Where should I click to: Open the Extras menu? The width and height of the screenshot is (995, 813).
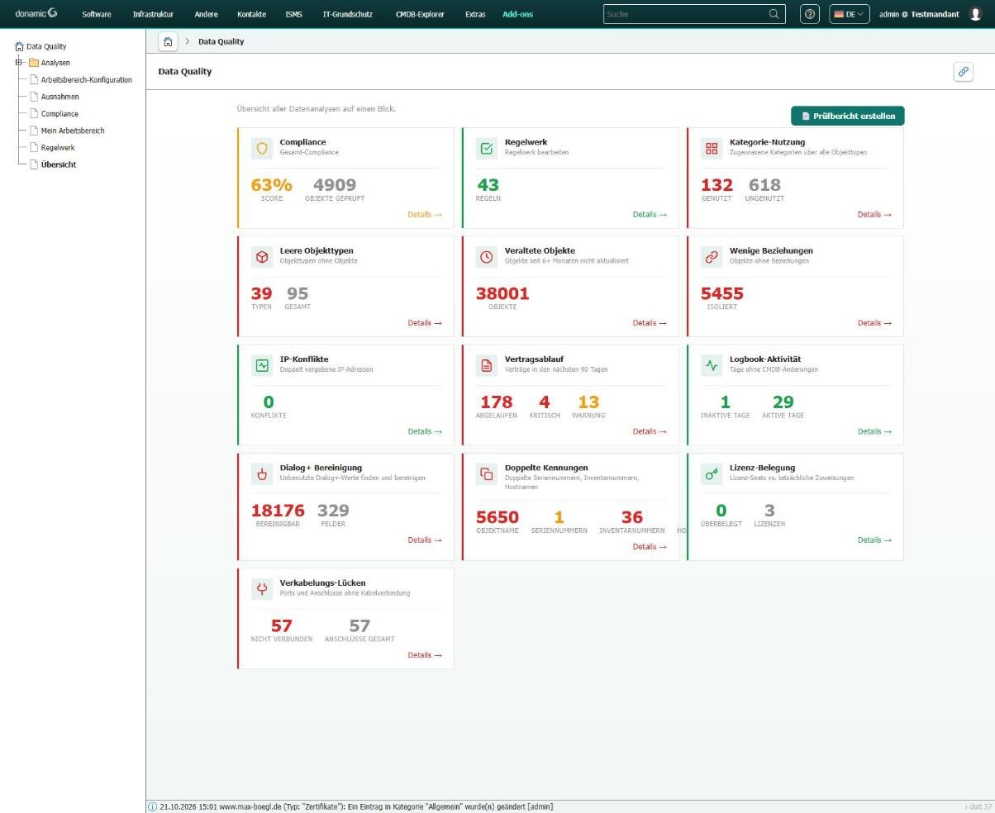[475, 14]
